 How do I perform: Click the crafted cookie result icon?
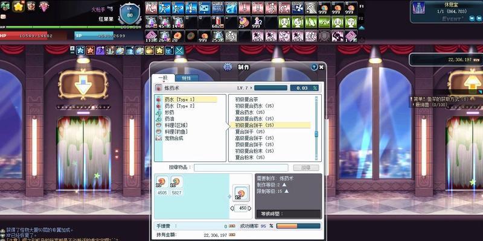(x=241, y=193)
